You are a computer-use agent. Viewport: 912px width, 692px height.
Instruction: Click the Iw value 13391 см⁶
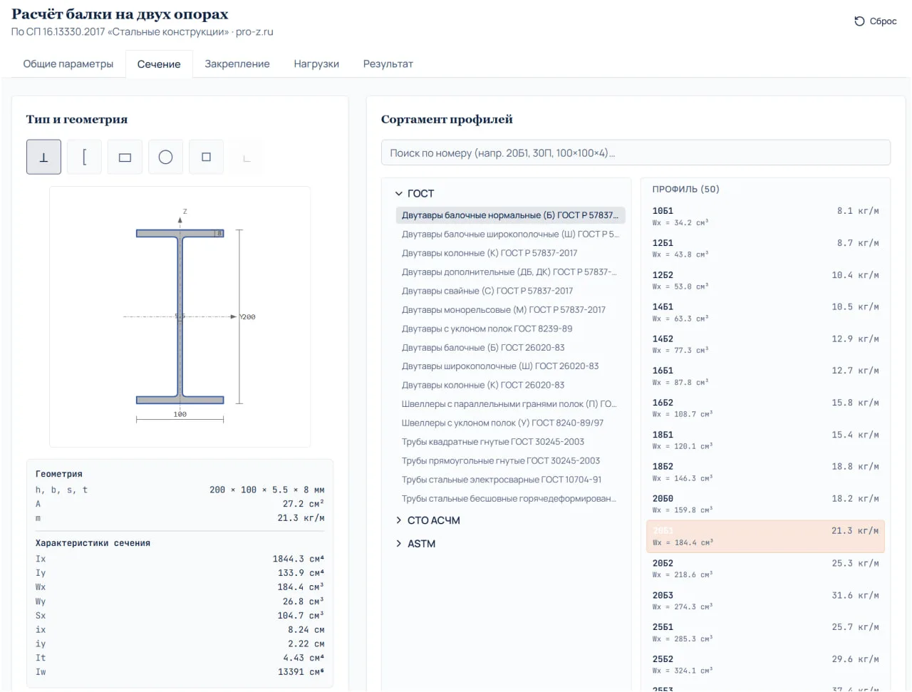301,672
